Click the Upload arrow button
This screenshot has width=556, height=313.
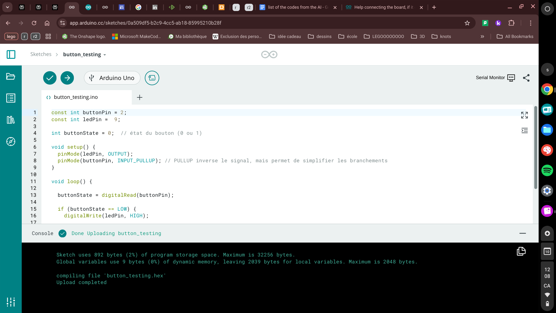tap(67, 78)
